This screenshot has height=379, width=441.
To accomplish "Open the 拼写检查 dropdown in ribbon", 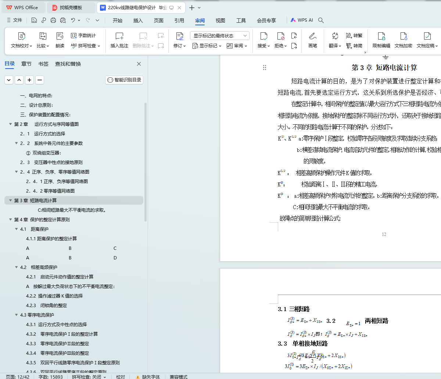I will [86, 46].
